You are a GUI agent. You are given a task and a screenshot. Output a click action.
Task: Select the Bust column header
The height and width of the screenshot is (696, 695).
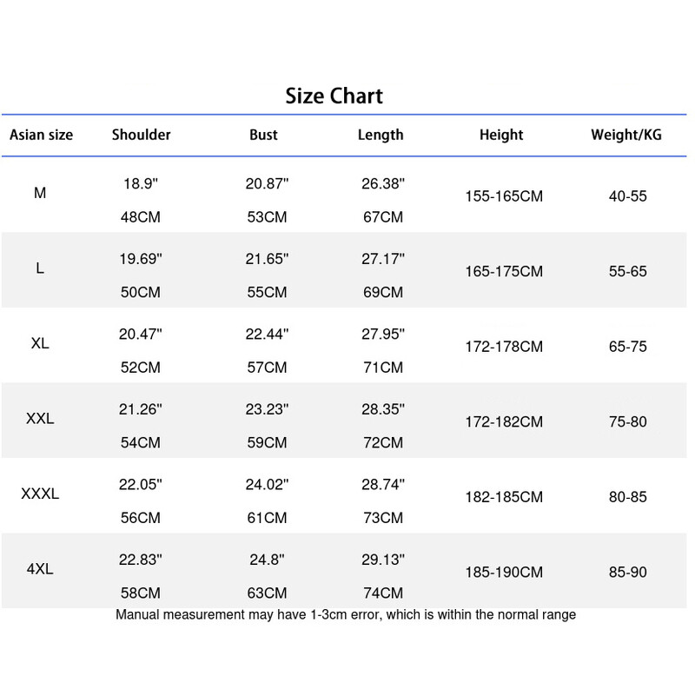pyautogui.click(x=263, y=135)
